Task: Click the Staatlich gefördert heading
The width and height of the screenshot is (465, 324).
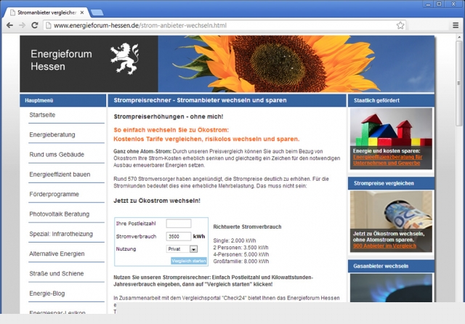Action: tap(376, 100)
